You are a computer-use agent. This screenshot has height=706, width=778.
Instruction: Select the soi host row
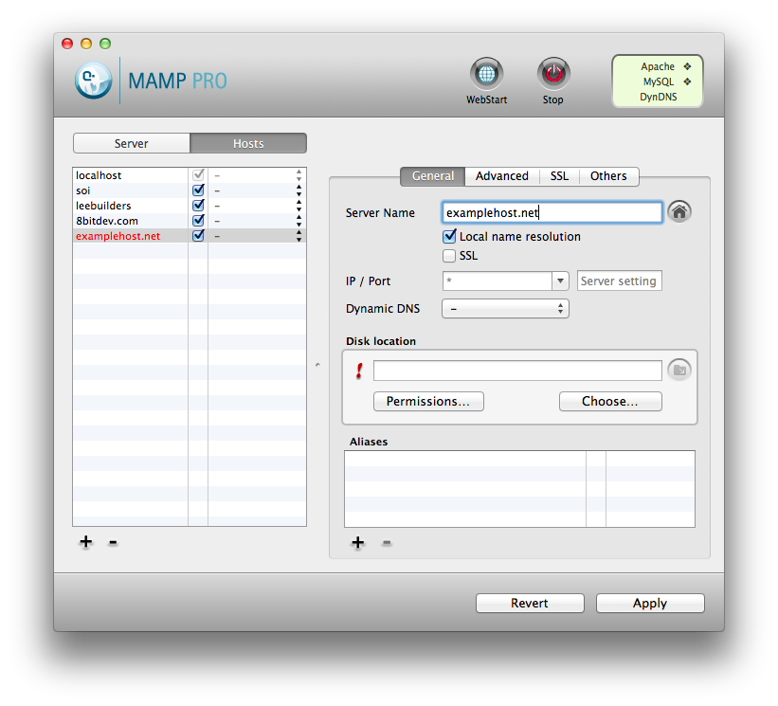click(189, 190)
